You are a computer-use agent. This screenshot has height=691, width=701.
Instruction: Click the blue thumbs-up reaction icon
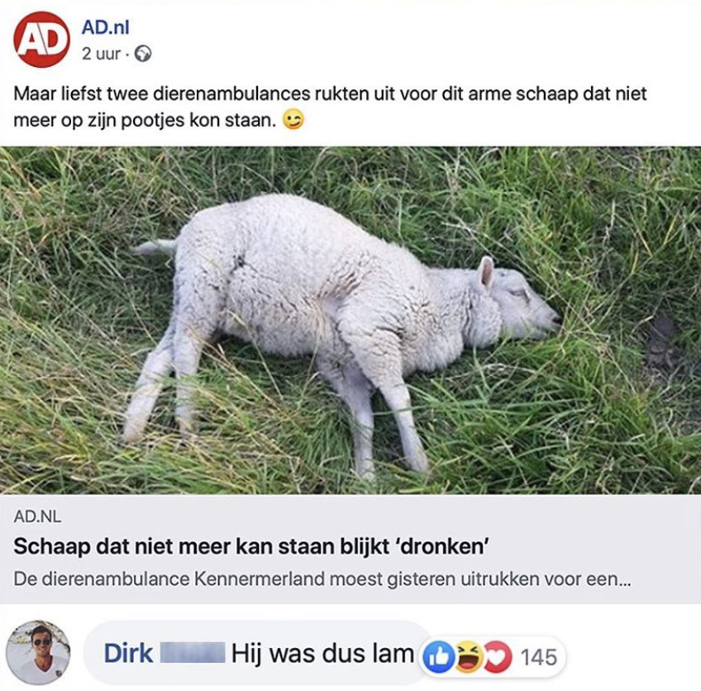point(439,656)
